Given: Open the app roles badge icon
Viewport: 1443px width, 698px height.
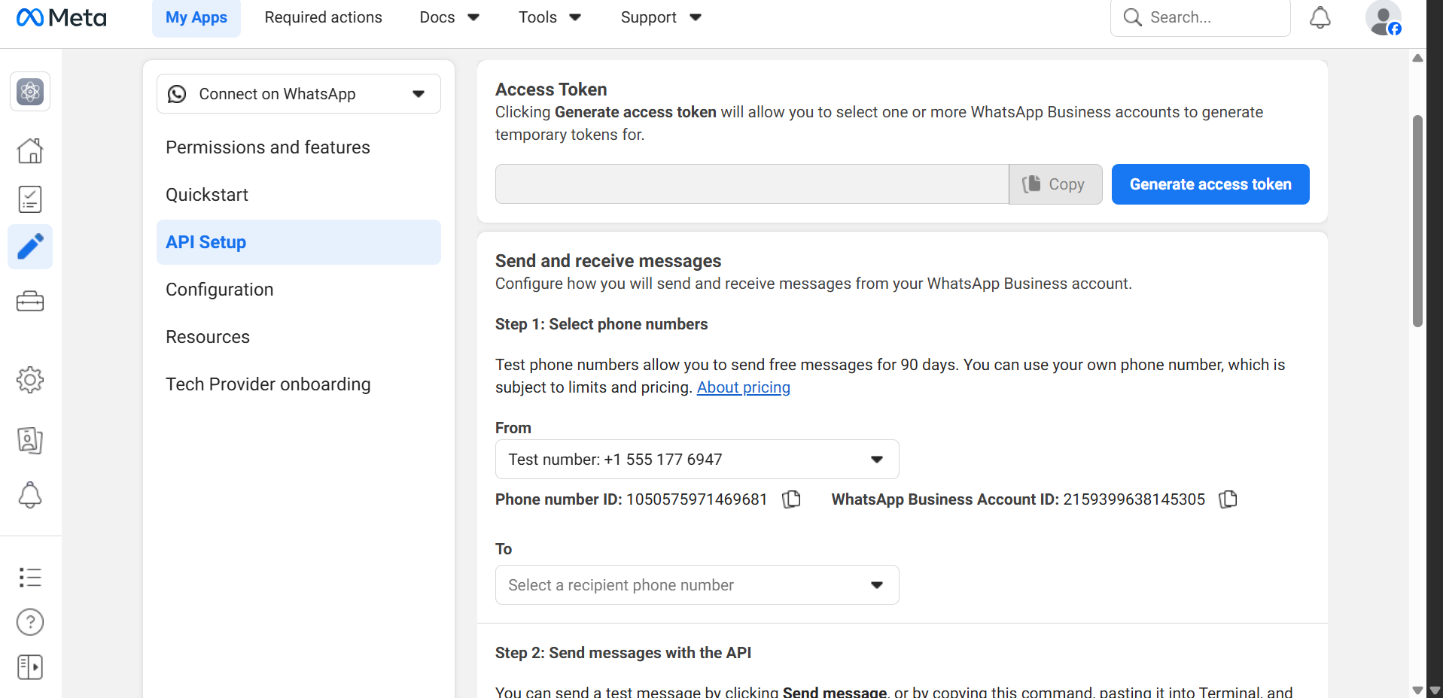Looking at the screenshot, I should [x=30, y=440].
